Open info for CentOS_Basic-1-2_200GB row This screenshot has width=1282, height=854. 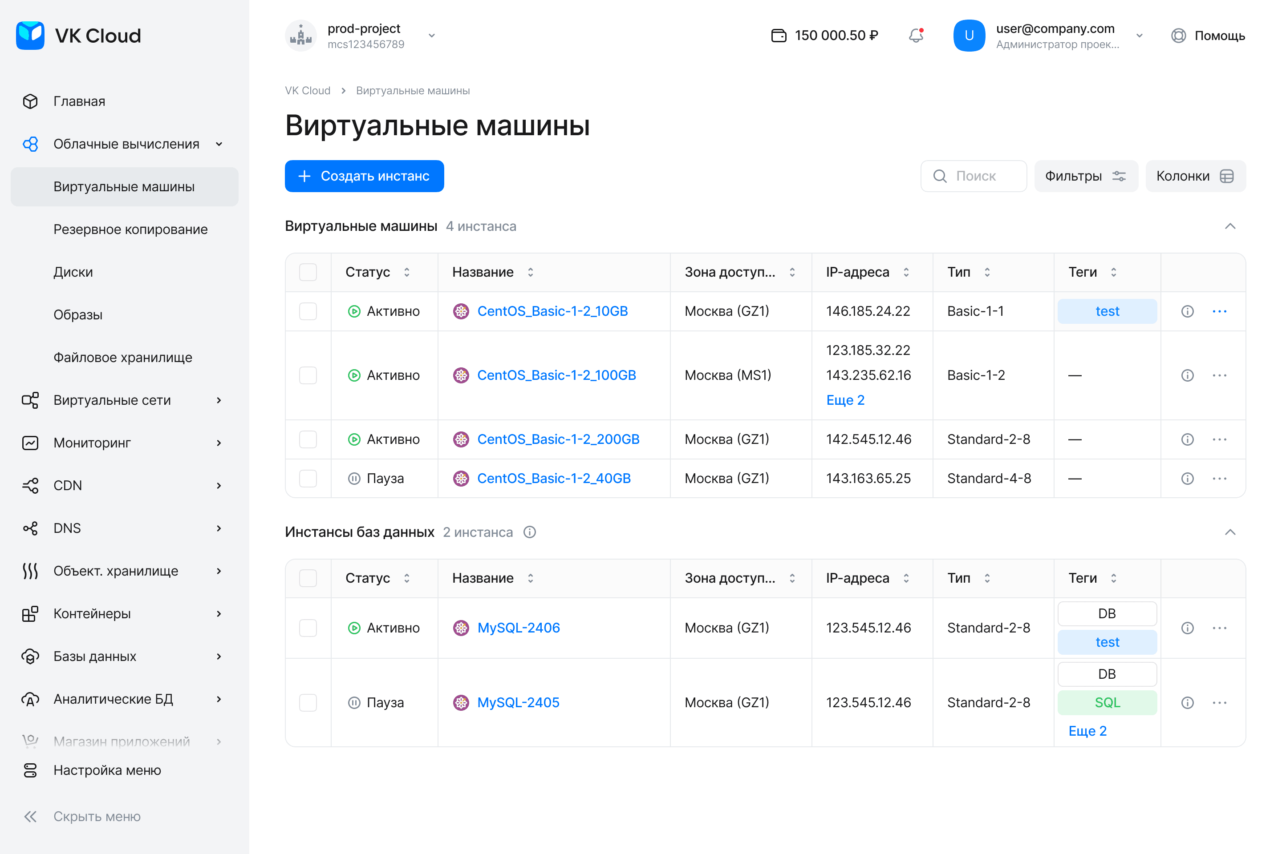click(1187, 439)
